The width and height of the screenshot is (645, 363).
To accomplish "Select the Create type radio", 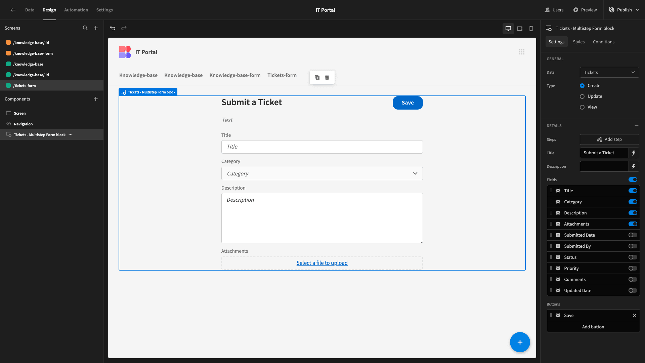I will [582, 86].
